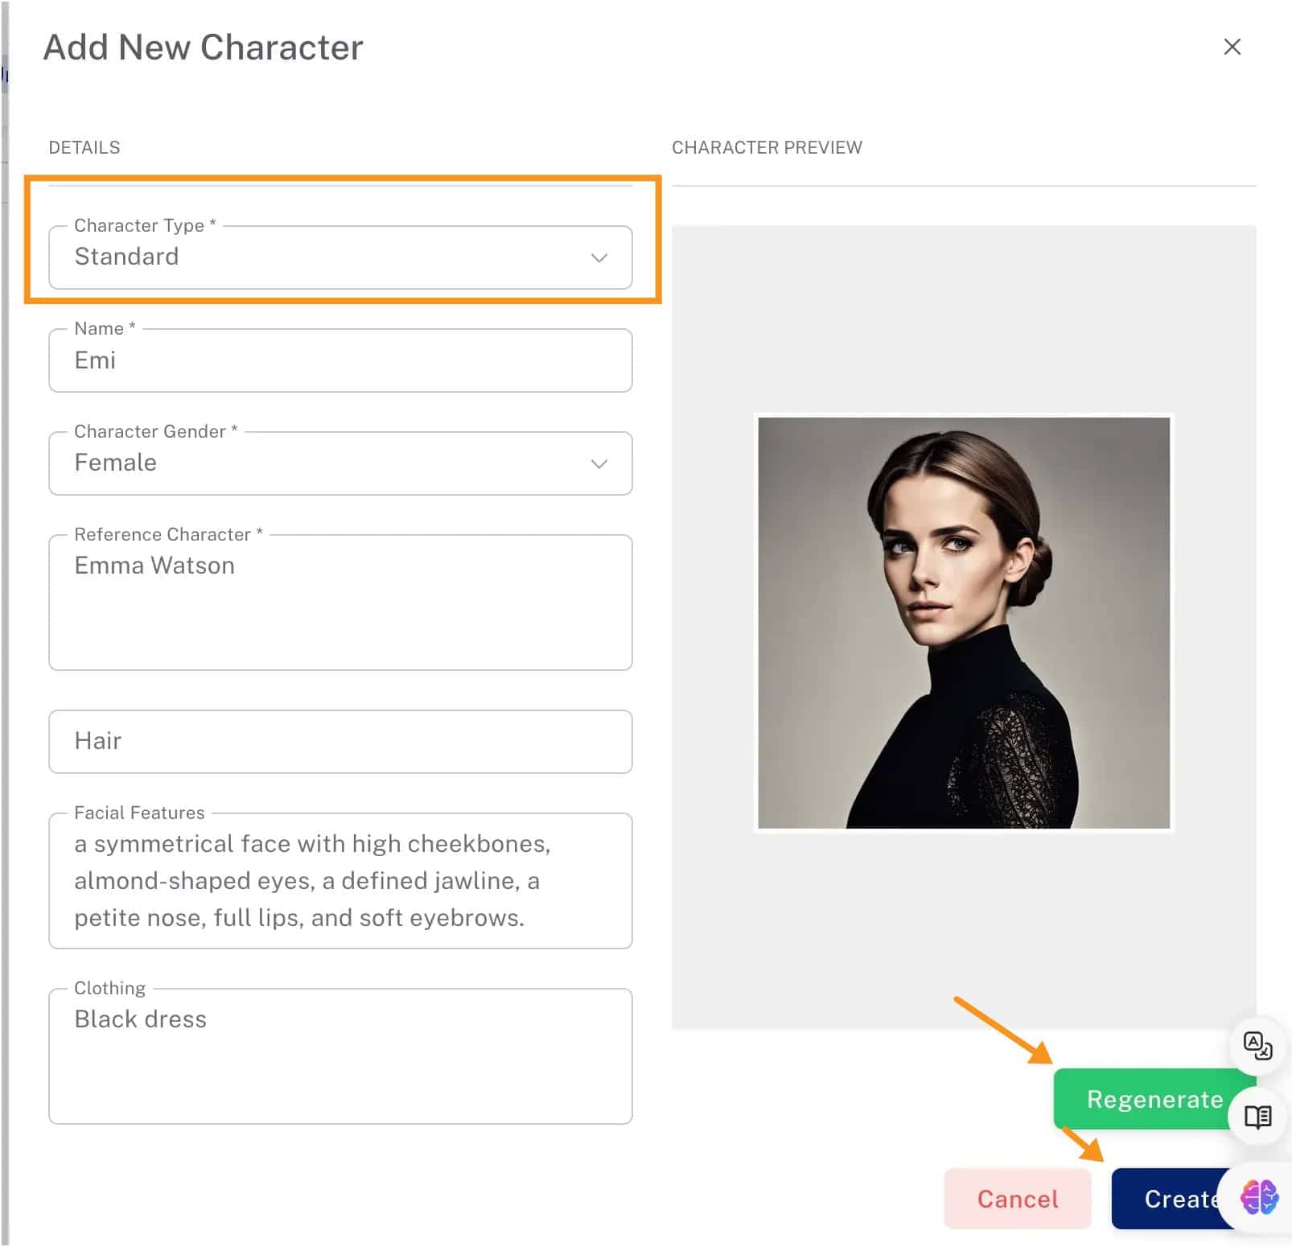Cancel the character creation
Image resolution: width=1292 pixels, height=1247 pixels.
(x=1017, y=1199)
